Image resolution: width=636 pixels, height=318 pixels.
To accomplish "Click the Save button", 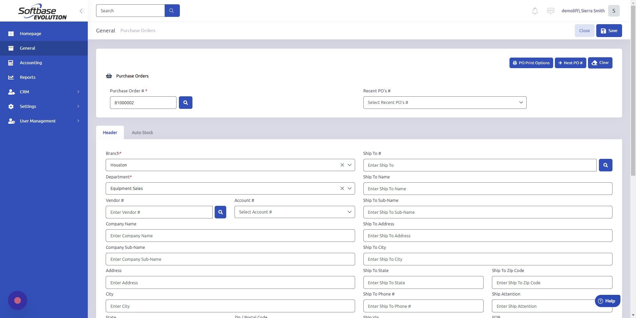I will pos(609,30).
